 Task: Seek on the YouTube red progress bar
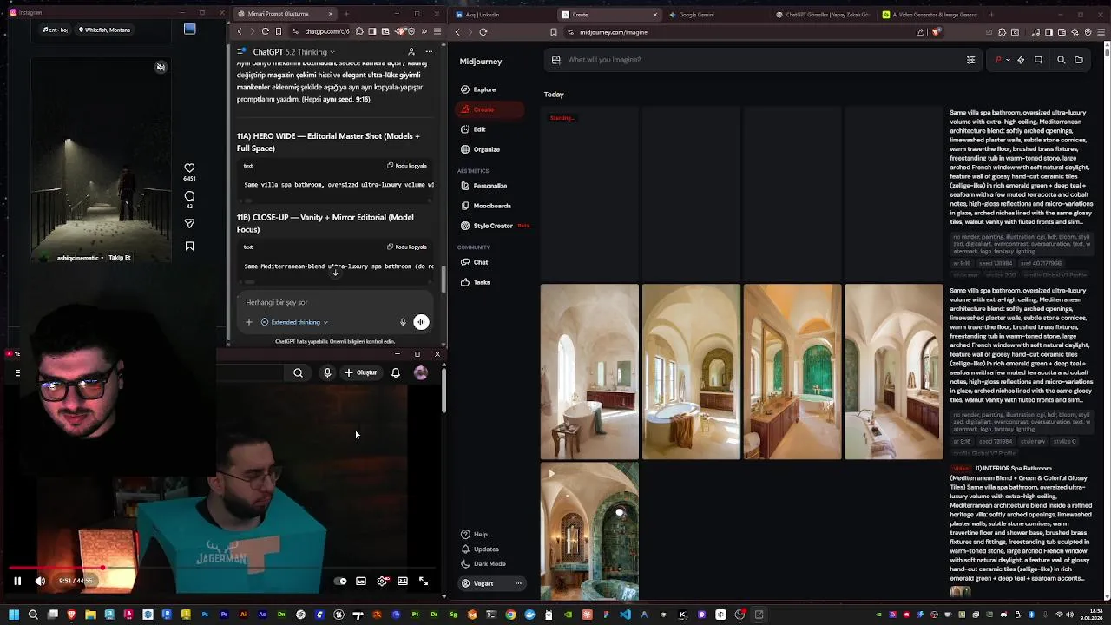(221, 569)
